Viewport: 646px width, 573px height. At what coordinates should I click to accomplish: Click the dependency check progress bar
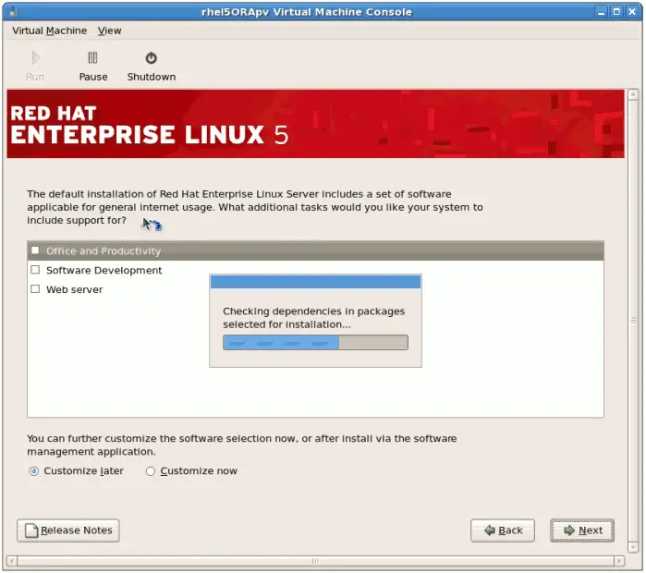tap(315, 343)
